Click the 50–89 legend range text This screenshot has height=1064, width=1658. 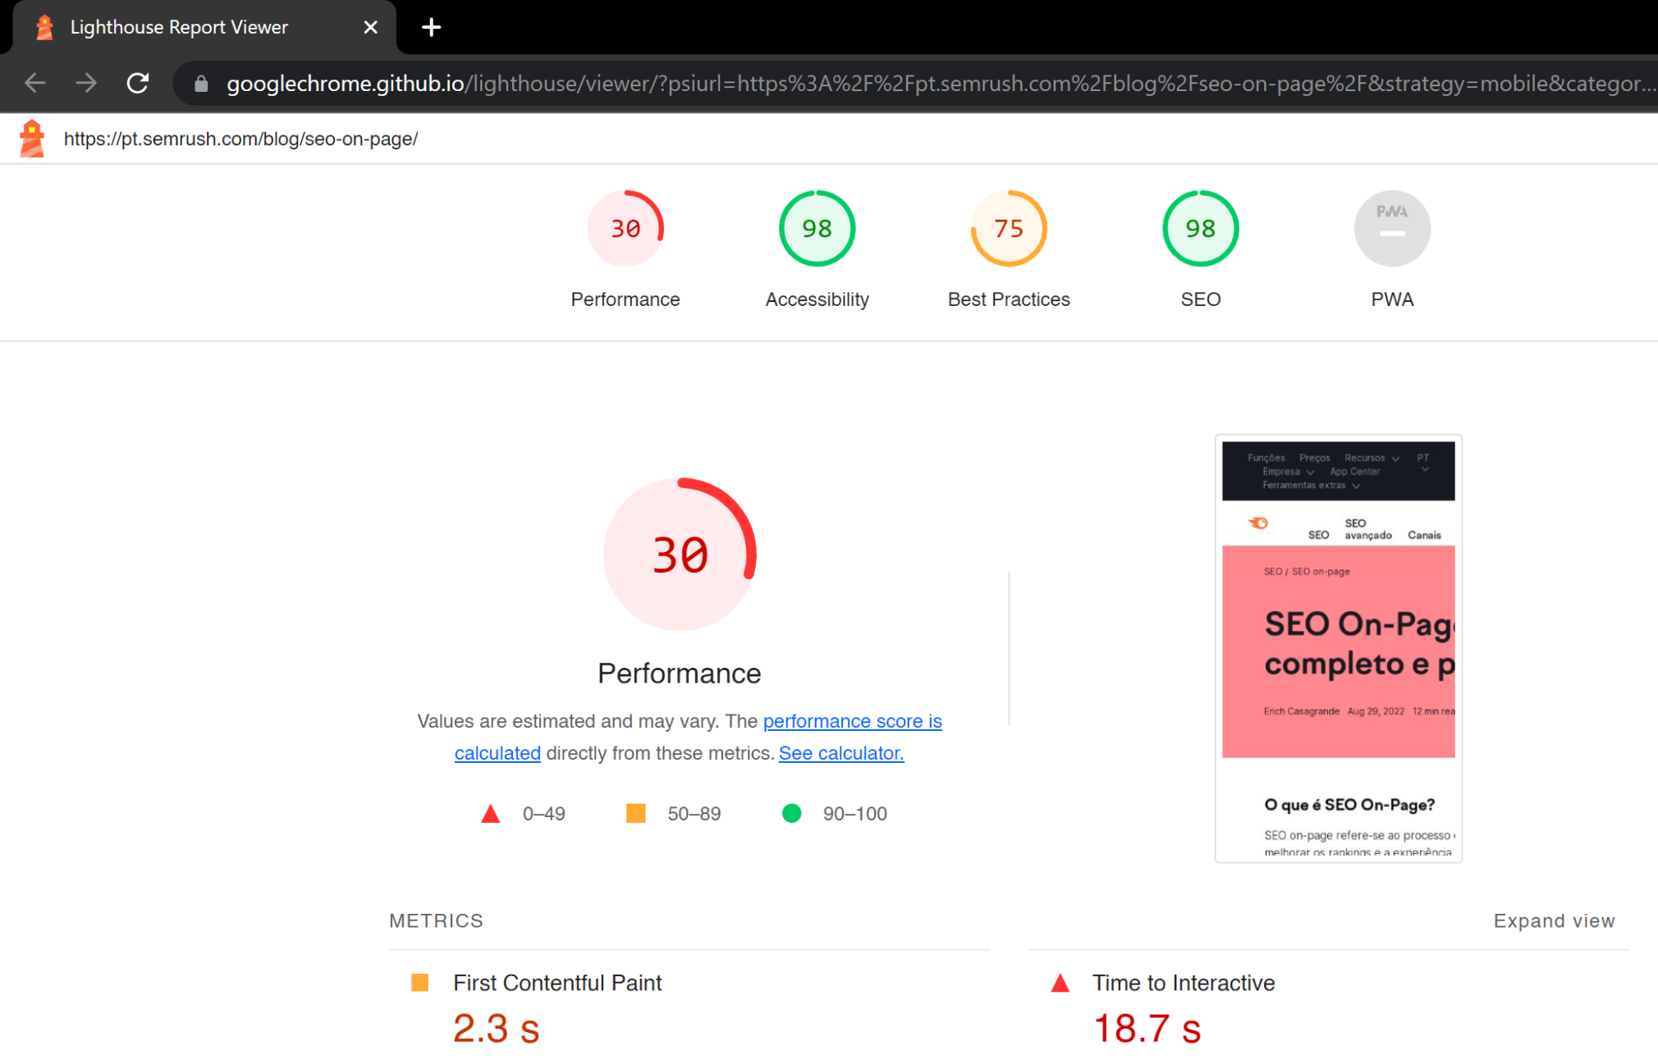point(694,814)
